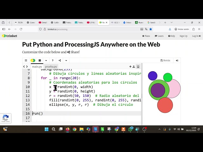Open the Learn link
Viewport: 203px width, 152px height.
[159, 36]
